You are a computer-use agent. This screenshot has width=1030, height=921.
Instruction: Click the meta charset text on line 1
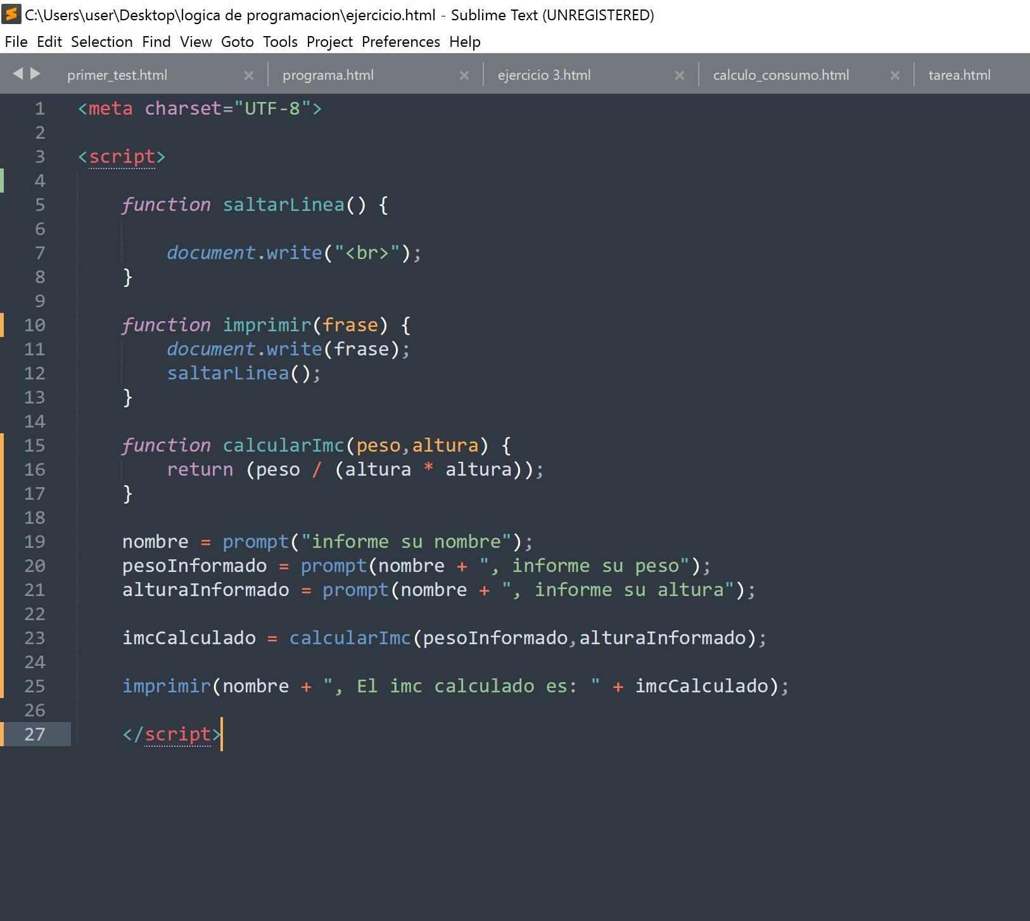tap(200, 109)
